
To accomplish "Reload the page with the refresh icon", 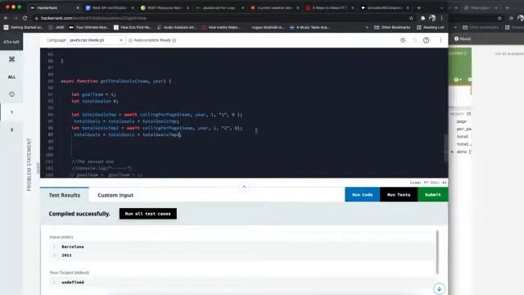I will tap(25, 18).
